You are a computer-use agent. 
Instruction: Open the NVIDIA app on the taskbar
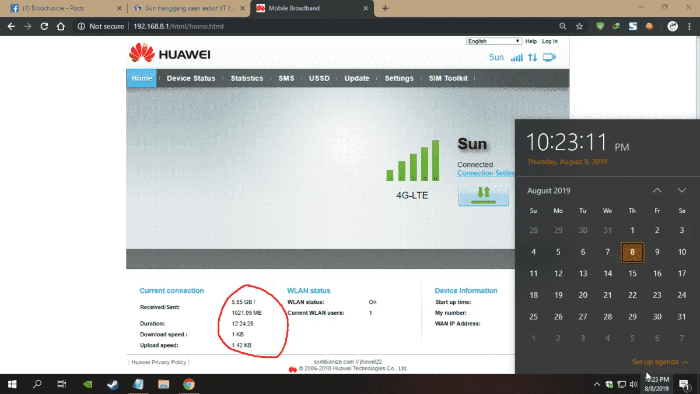pos(88,384)
